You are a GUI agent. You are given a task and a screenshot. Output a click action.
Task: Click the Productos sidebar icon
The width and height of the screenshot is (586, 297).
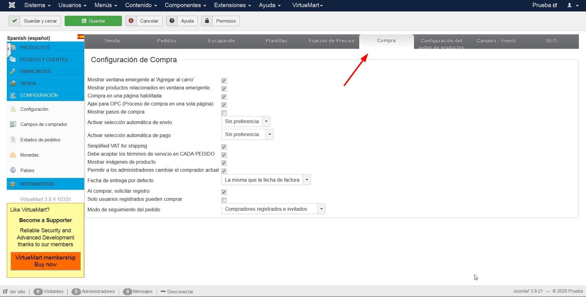pyautogui.click(x=13, y=48)
